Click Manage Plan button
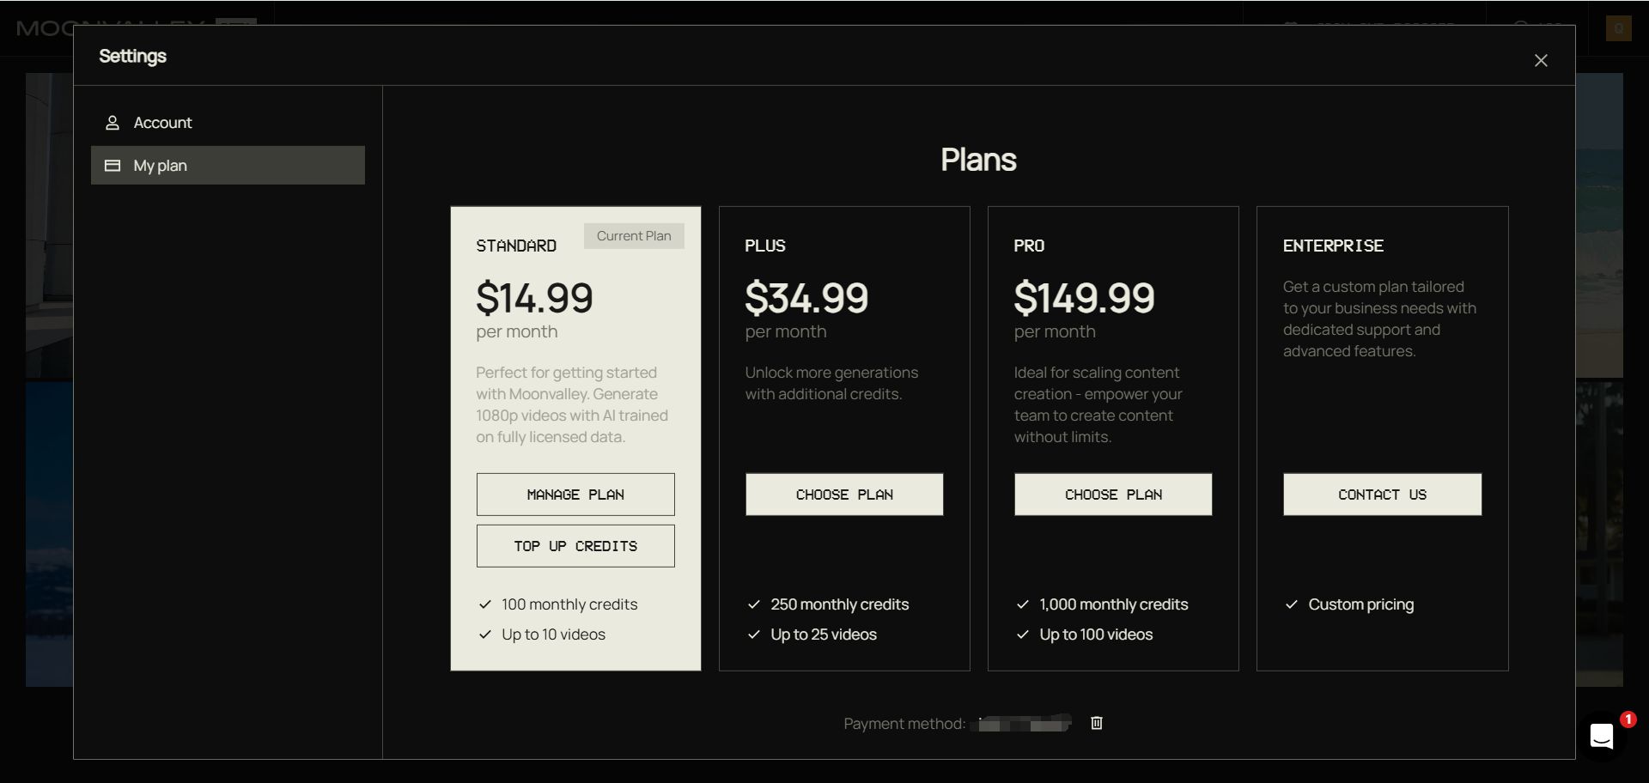 point(575,495)
